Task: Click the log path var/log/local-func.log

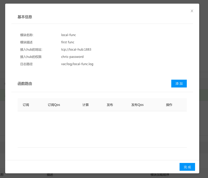Action: [x=77, y=64]
